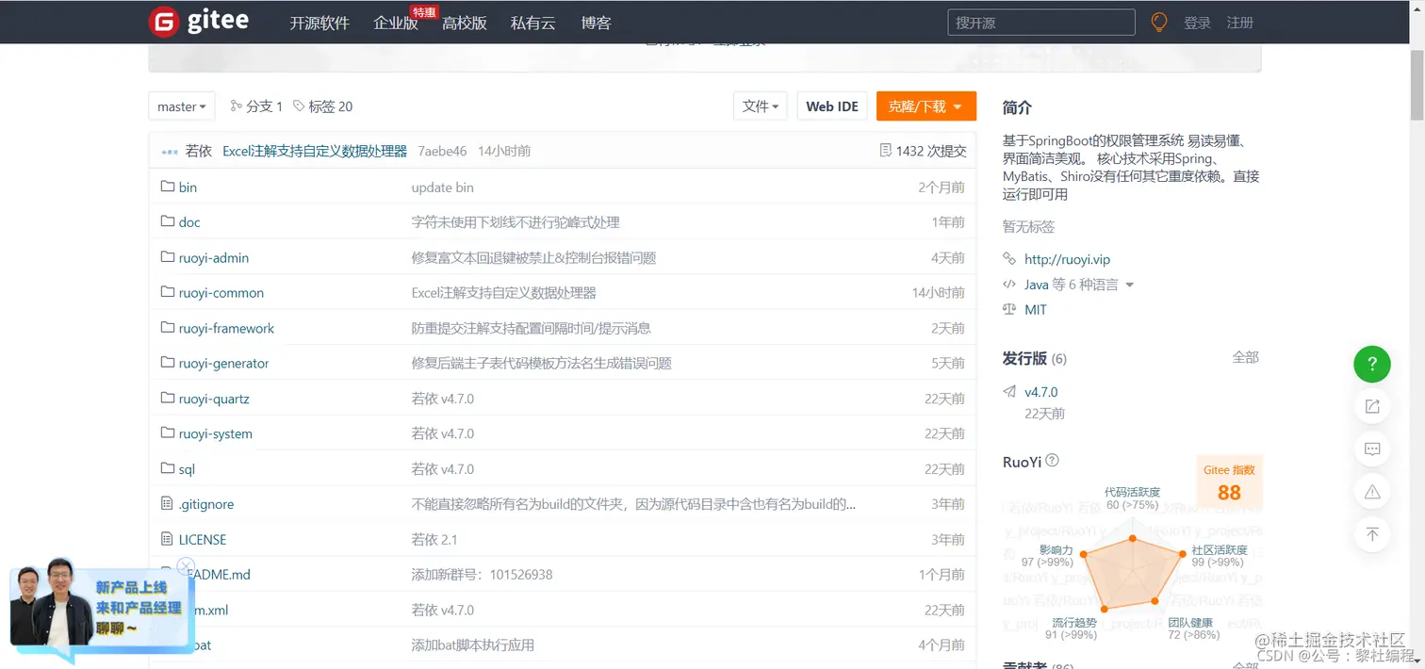Click the committer avatar beside 若依
This screenshot has width=1425, height=669.
[x=170, y=151]
